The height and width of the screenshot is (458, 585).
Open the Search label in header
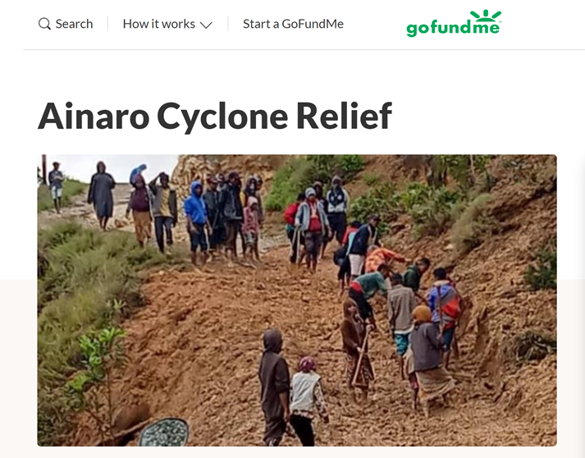tap(74, 24)
